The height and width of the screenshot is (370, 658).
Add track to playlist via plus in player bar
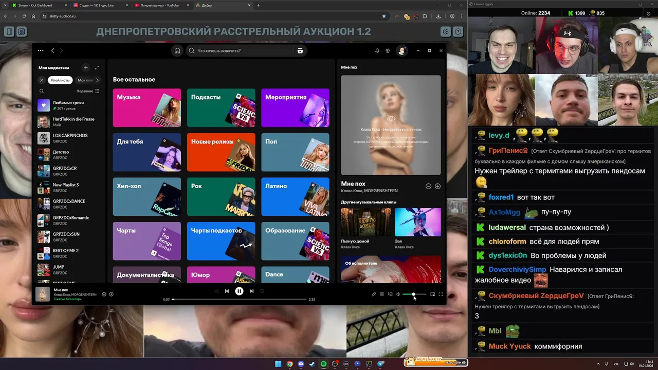(111, 294)
